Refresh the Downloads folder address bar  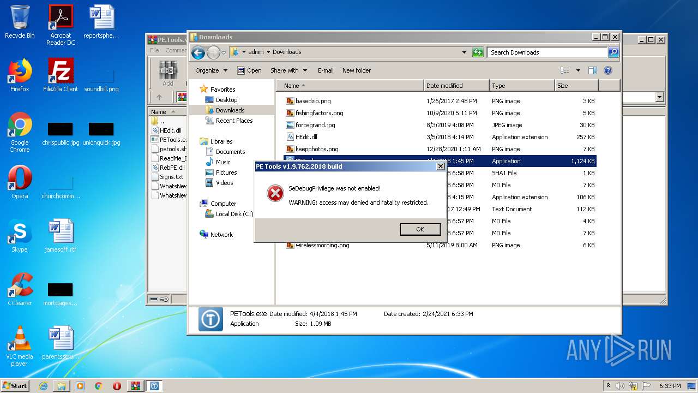click(478, 52)
